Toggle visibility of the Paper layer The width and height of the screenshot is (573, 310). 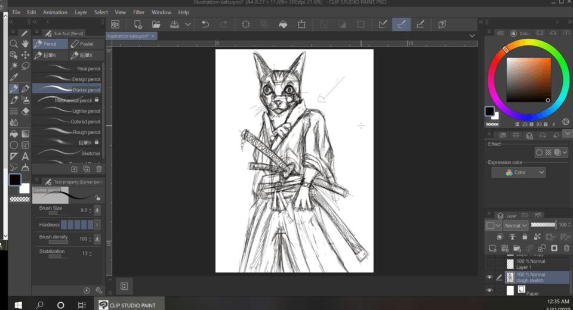point(489,290)
